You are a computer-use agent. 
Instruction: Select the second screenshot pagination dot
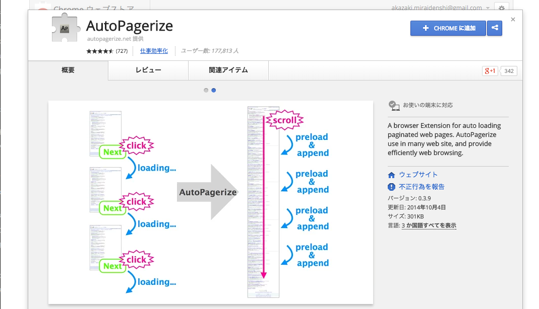pyautogui.click(x=213, y=90)
